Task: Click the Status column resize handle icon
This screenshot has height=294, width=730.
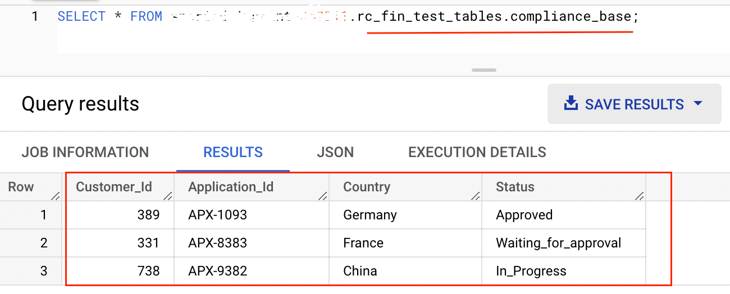Action: (639, 196)
